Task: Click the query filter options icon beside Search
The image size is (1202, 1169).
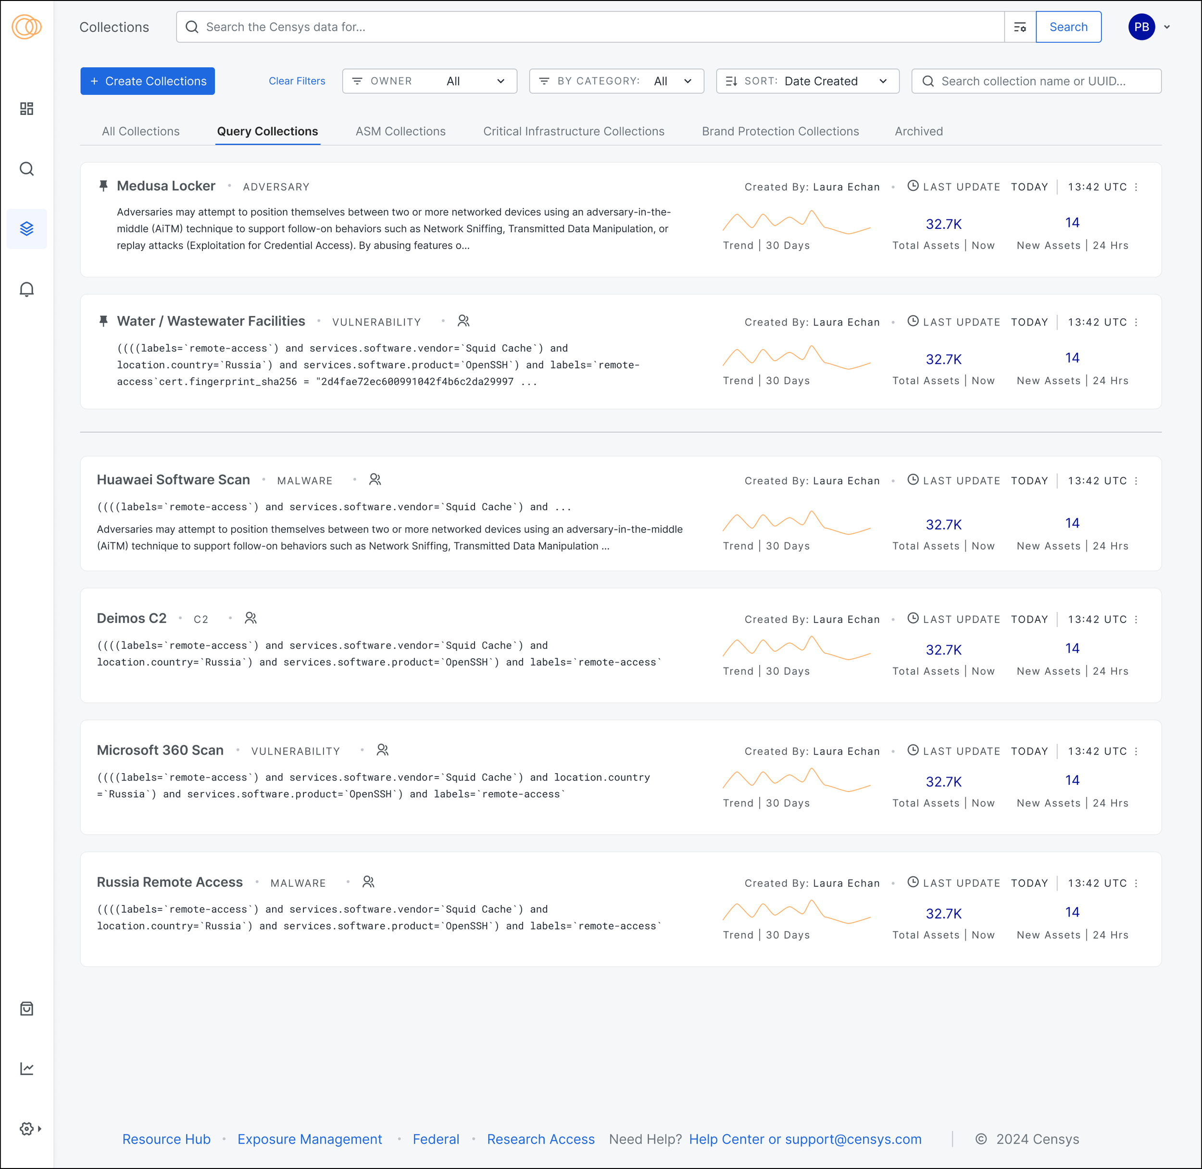Action: point(1020,27)
